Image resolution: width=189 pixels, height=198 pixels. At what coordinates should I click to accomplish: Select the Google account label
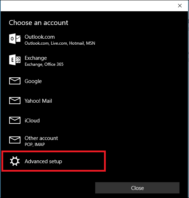(x=33, y=81)
